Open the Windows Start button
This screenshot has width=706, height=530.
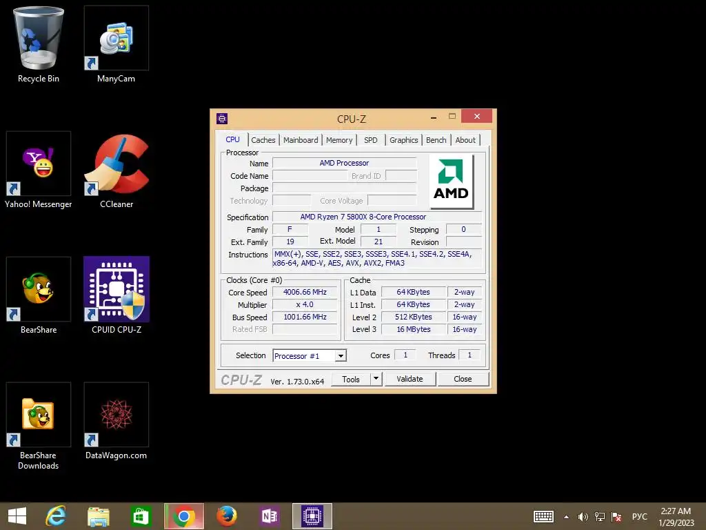tap(17, 516)
